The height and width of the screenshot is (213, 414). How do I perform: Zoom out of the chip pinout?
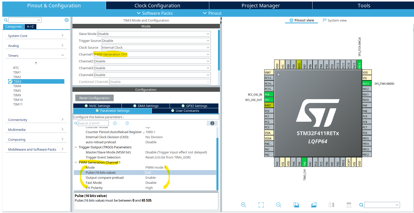coord(279,205)
